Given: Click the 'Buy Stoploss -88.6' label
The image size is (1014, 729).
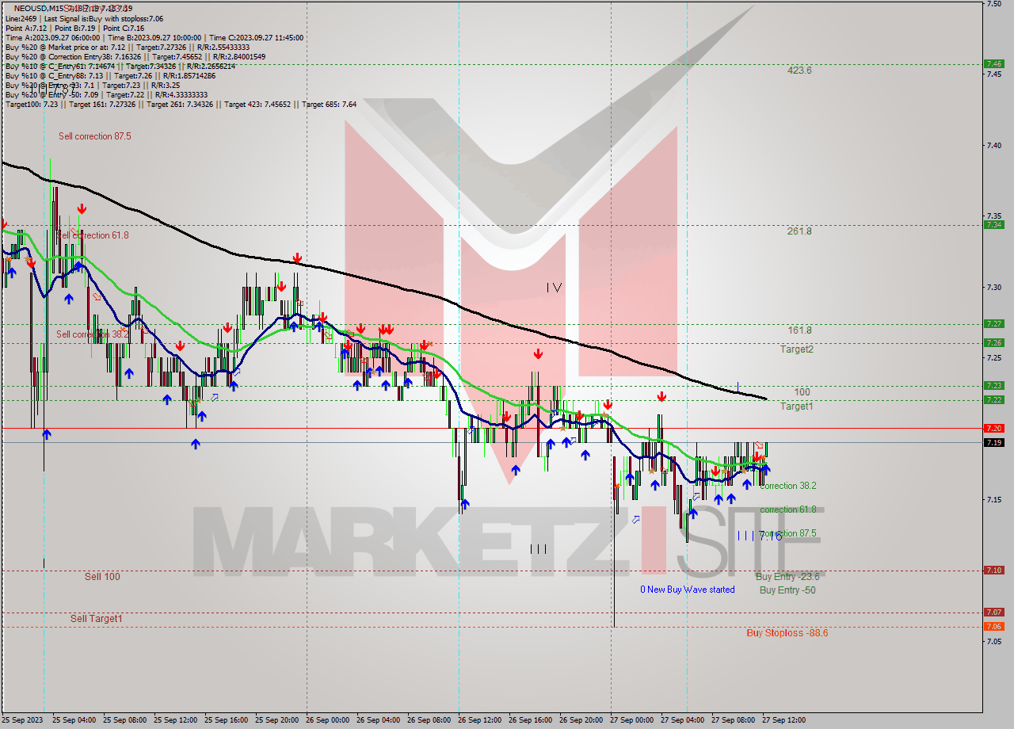Looking at the screenshot, I should coord(787,633).
